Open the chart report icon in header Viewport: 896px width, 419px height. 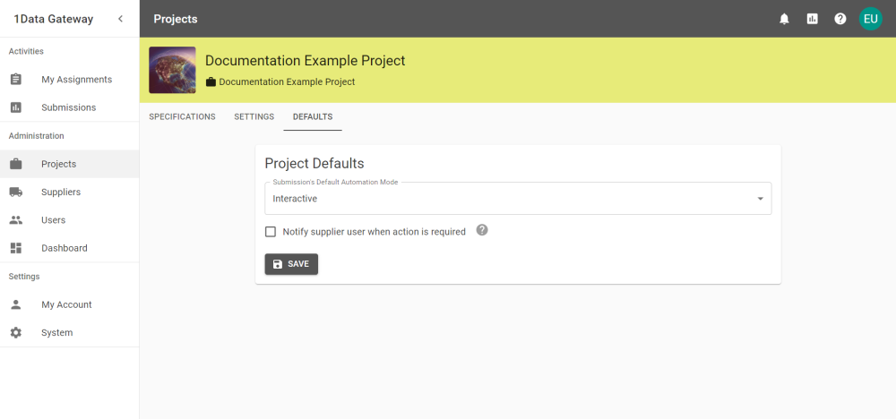click(x=812, y=19)
